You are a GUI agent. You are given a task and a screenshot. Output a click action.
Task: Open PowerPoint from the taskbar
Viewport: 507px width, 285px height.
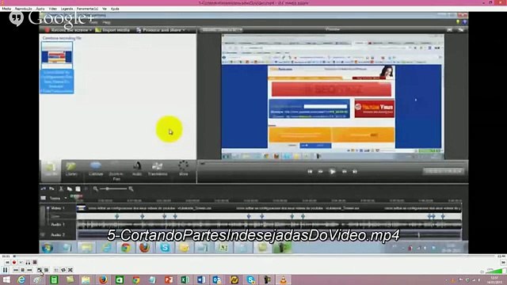(169, 279)
